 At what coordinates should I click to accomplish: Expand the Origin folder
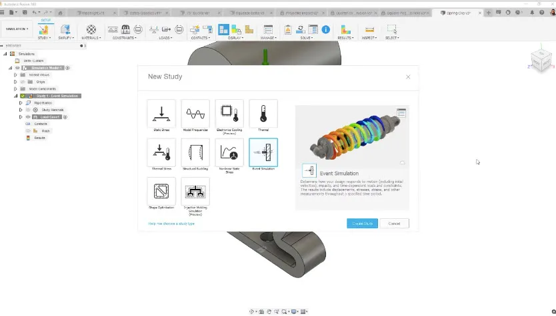[x=15, y=82]
